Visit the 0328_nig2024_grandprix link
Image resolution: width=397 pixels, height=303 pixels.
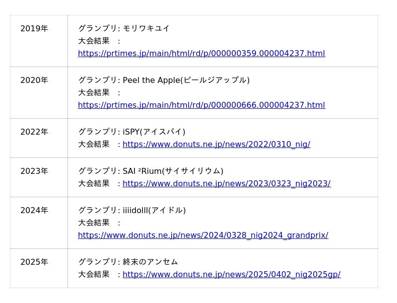click(x=203, y=235)
